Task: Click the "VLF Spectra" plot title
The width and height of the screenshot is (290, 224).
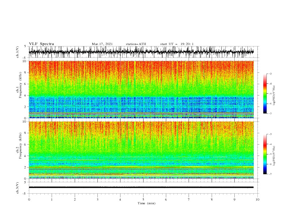Action: [41, 44]
